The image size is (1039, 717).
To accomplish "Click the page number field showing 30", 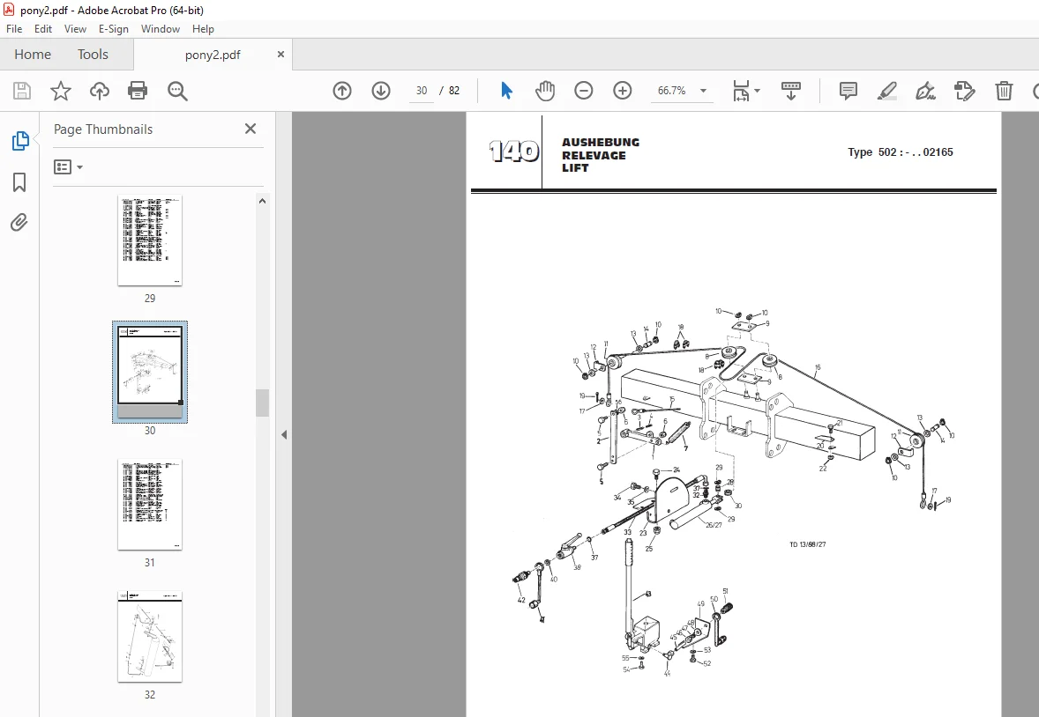I will pos(422,91).
